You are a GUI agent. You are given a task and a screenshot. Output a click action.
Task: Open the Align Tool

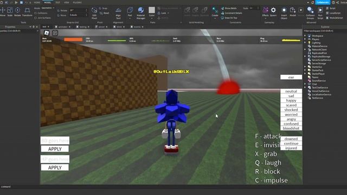[x=118, y=13]
